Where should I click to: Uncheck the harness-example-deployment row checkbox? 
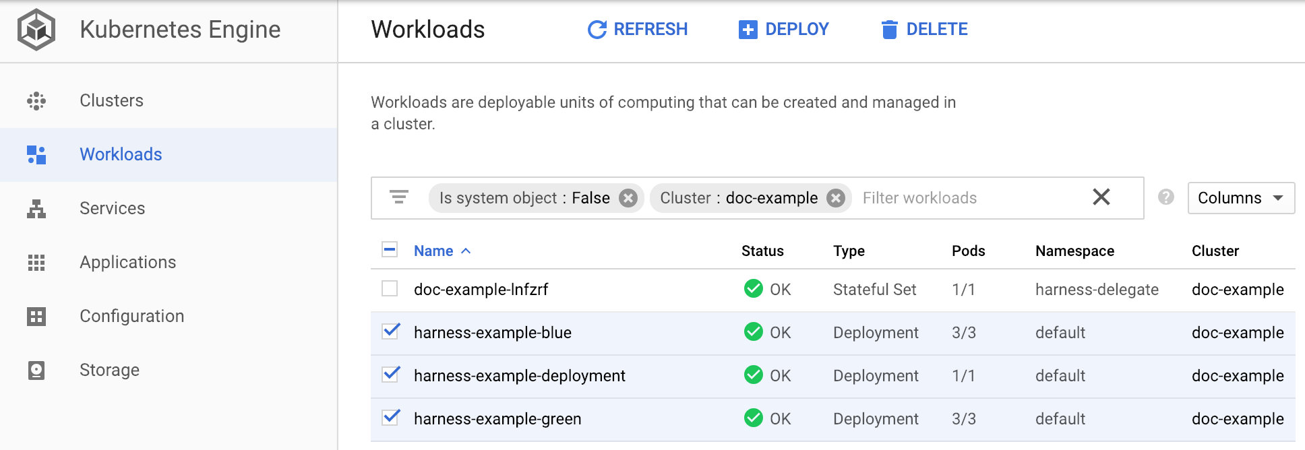click(390, 375)
